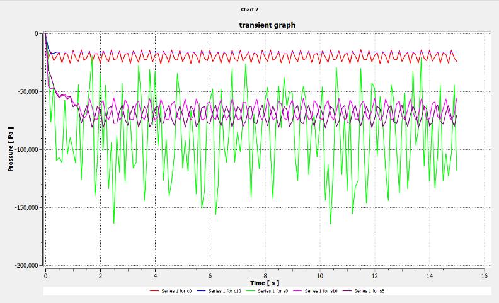Viewport: 499px width, 303px height.
Task: Click legend entry 'Series 1 for s10'
Action: (x=321, y=291)
